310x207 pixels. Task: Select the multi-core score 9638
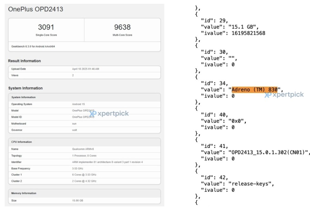click(122, 27)
